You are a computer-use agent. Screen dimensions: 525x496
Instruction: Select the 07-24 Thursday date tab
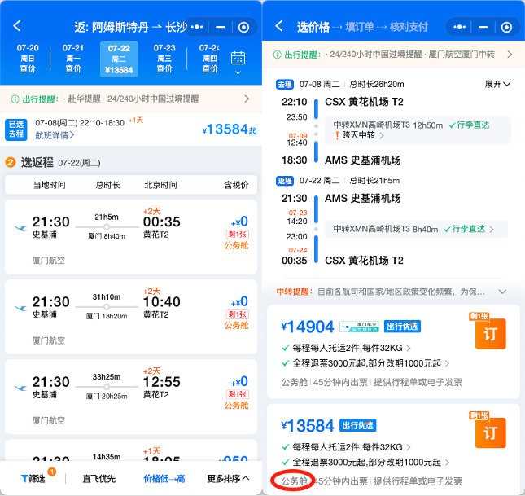tap(210, 59)
